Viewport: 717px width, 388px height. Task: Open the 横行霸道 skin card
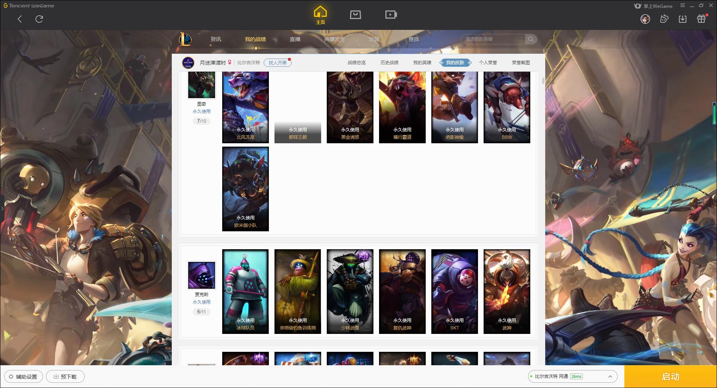click(x=402, y=107)
